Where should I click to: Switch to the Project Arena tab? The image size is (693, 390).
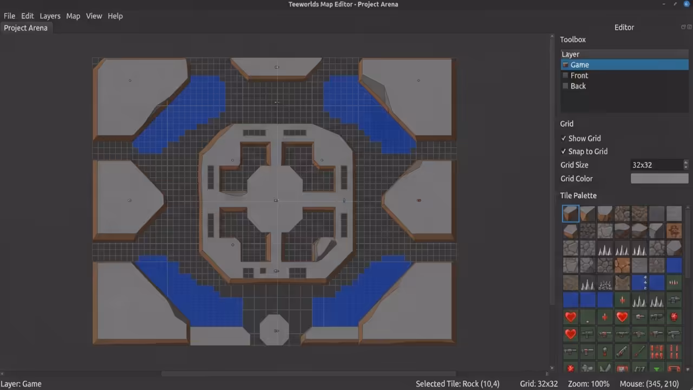25,28
